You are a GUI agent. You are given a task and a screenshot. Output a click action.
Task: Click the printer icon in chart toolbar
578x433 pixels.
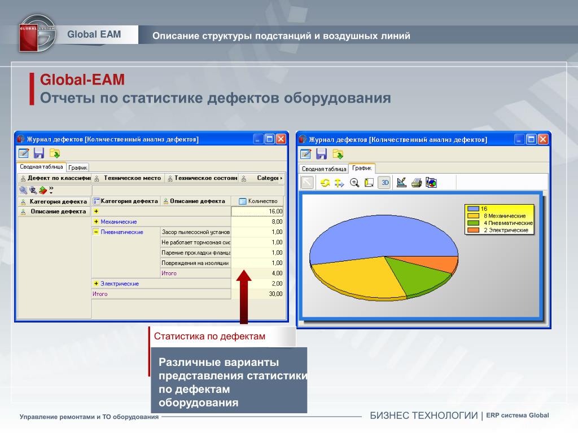pyautogui.click(x=417, y=183)
